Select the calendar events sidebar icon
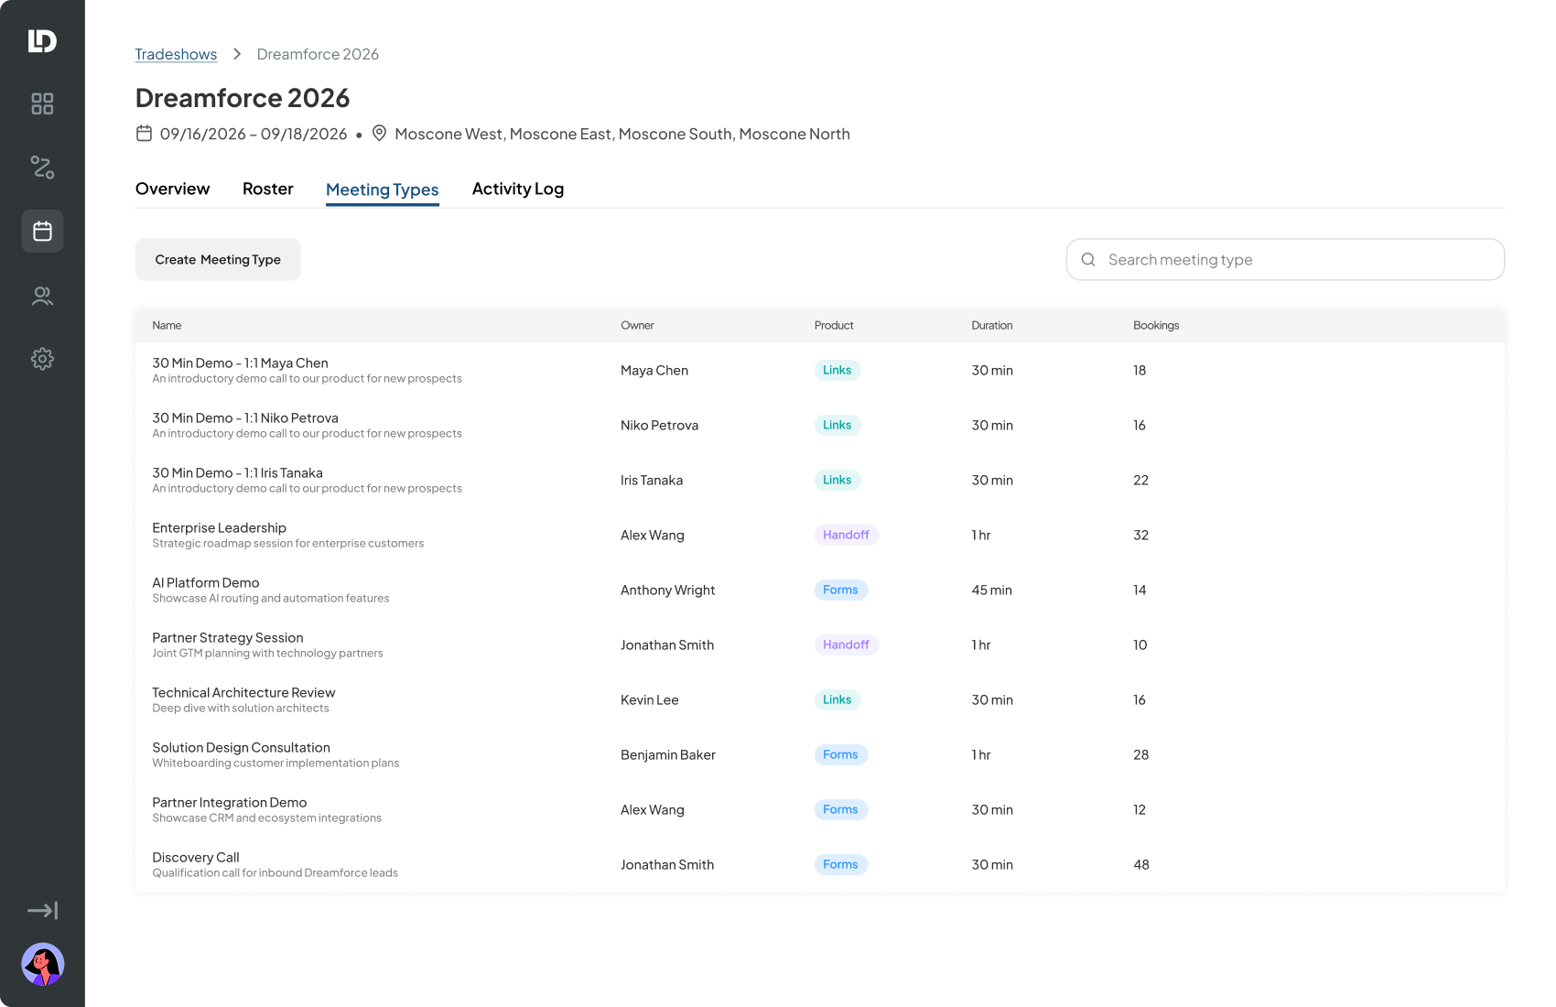Image resolution: width=1556 pixels, height=1007 pixels. (42, 232)
